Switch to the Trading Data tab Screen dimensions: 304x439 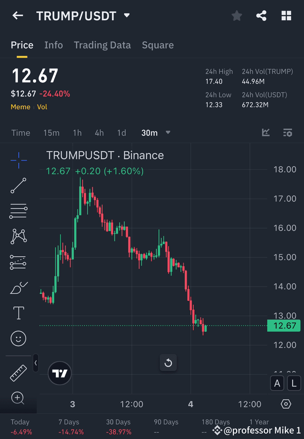coord(102,45)
